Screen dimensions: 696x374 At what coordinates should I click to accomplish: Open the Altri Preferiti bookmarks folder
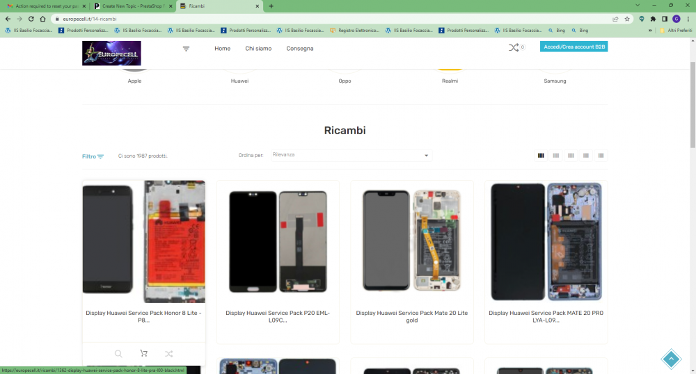pyautogui.click(x=676, y=31)
